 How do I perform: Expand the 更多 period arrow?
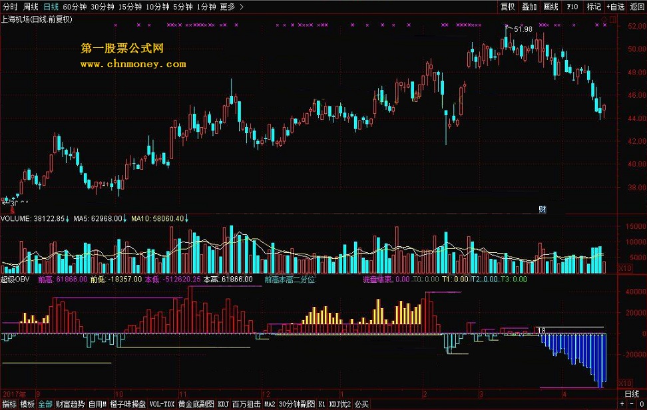[242, 7]
